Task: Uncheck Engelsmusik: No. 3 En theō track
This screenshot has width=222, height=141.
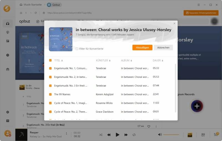Action: click(50, 86)
